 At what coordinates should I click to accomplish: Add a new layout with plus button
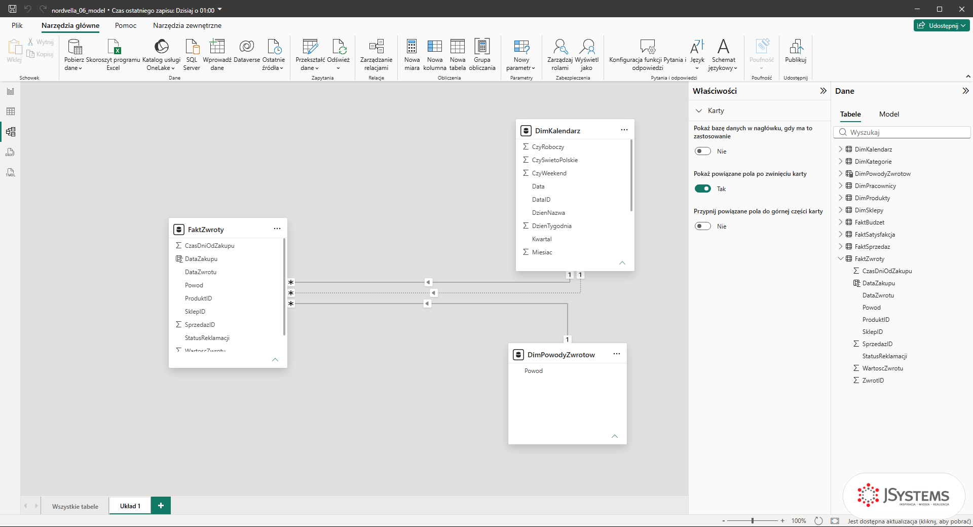161,505
